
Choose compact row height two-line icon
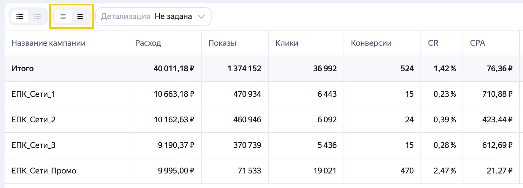pyautogui.click(x=63, y=16)
